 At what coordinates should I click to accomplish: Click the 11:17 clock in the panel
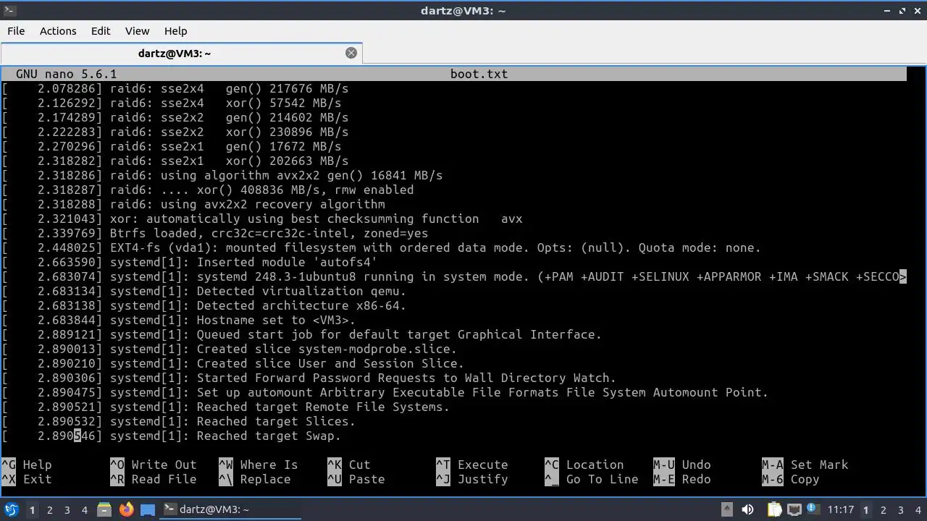841,509
